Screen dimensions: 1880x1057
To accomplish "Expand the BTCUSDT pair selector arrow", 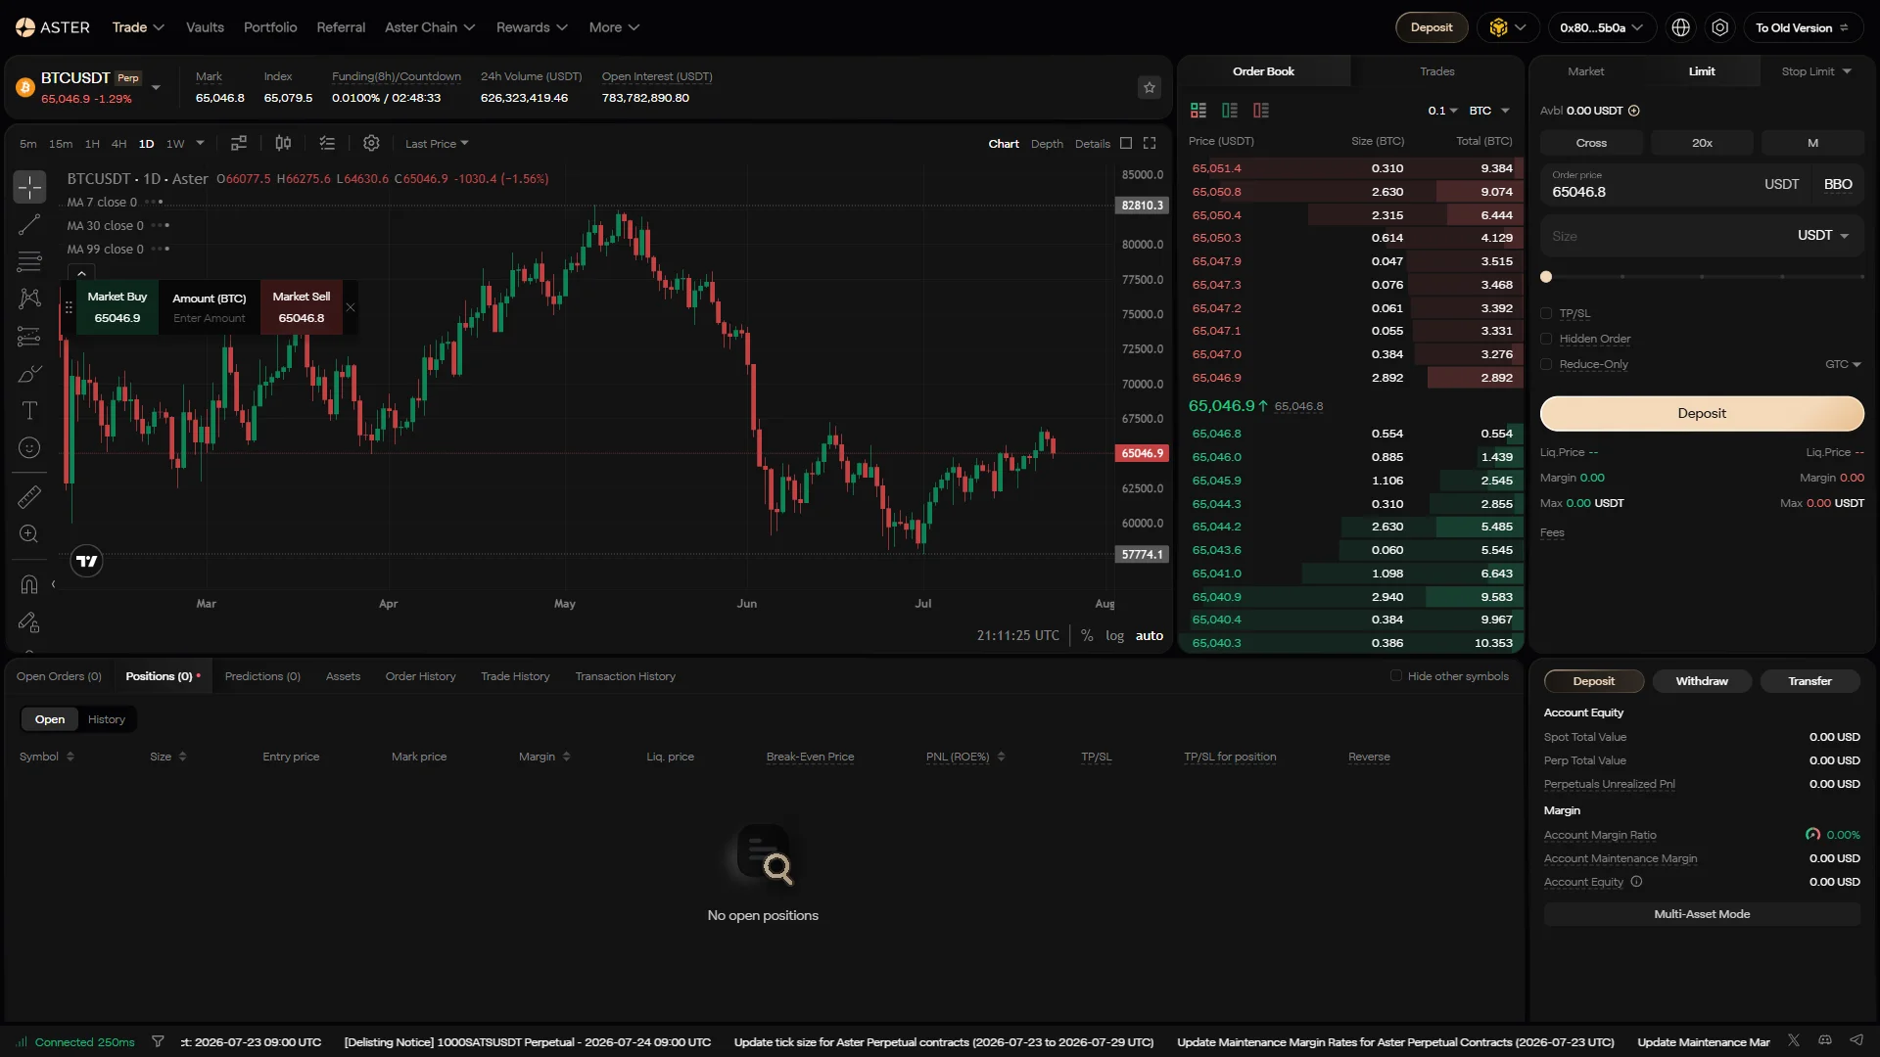I will (156, 88).
